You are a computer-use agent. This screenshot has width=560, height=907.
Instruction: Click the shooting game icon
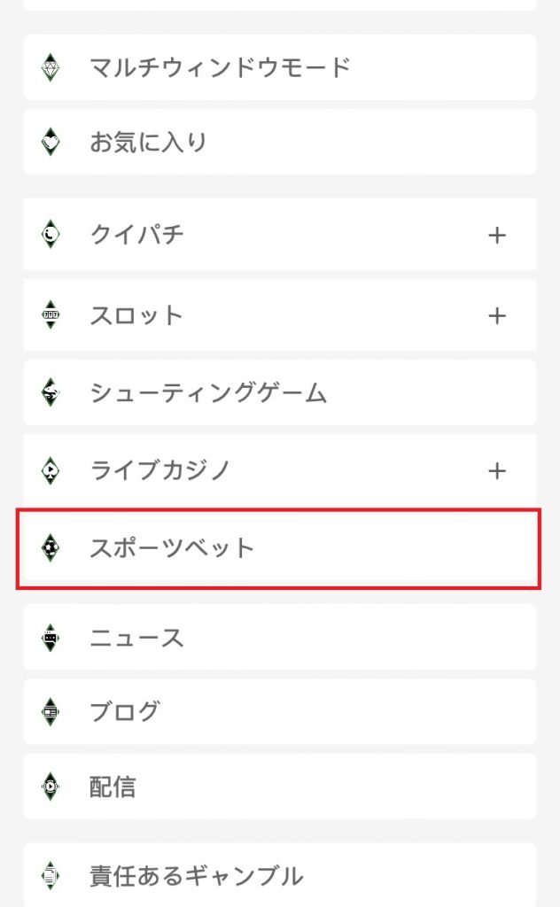(x=51, y=393)
